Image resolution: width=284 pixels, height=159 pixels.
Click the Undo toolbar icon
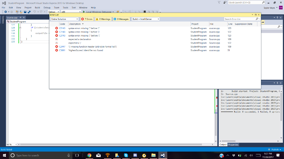34,12
